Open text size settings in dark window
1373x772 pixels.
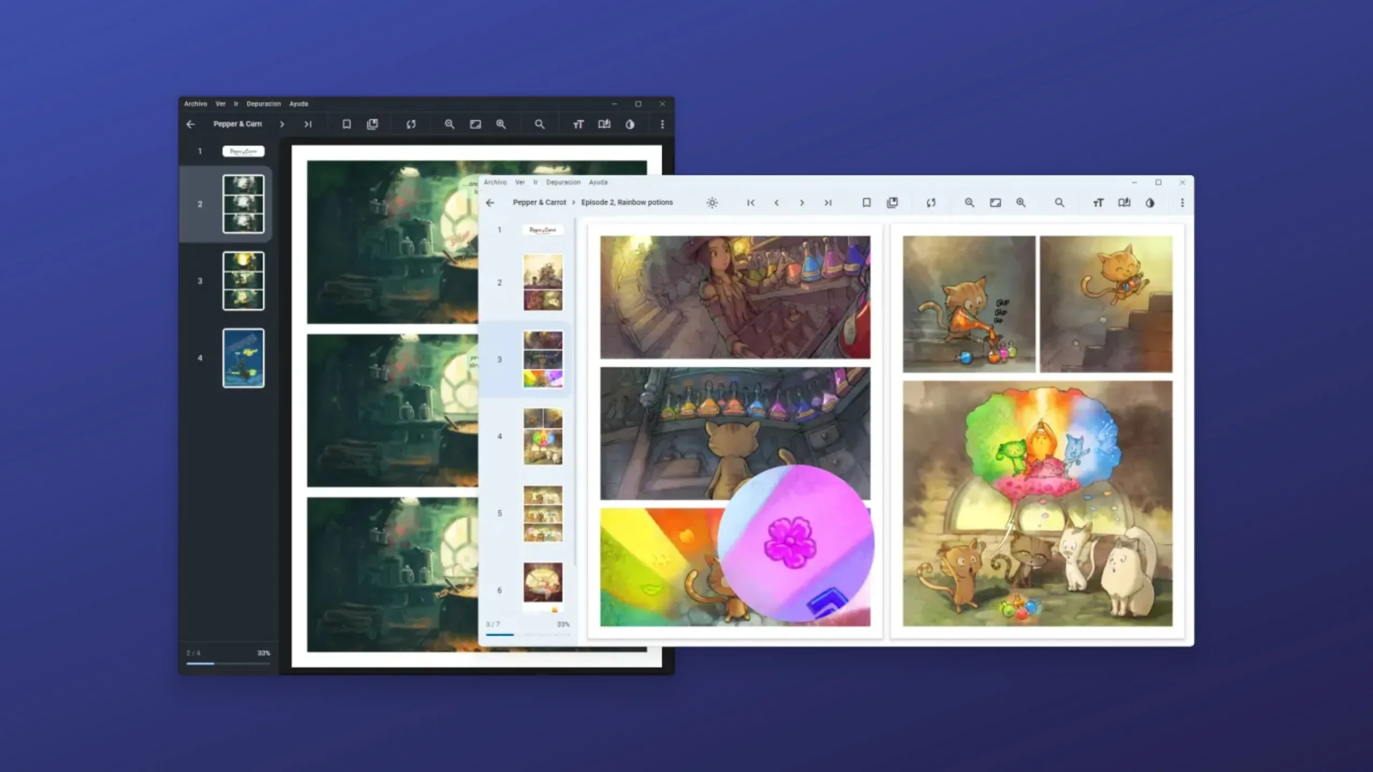[x=578, y=124]
